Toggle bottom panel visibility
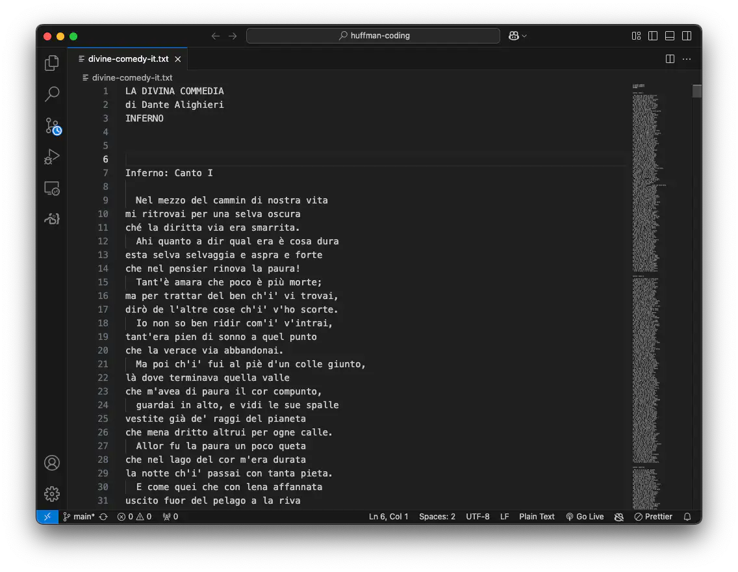 click(670, 36)
